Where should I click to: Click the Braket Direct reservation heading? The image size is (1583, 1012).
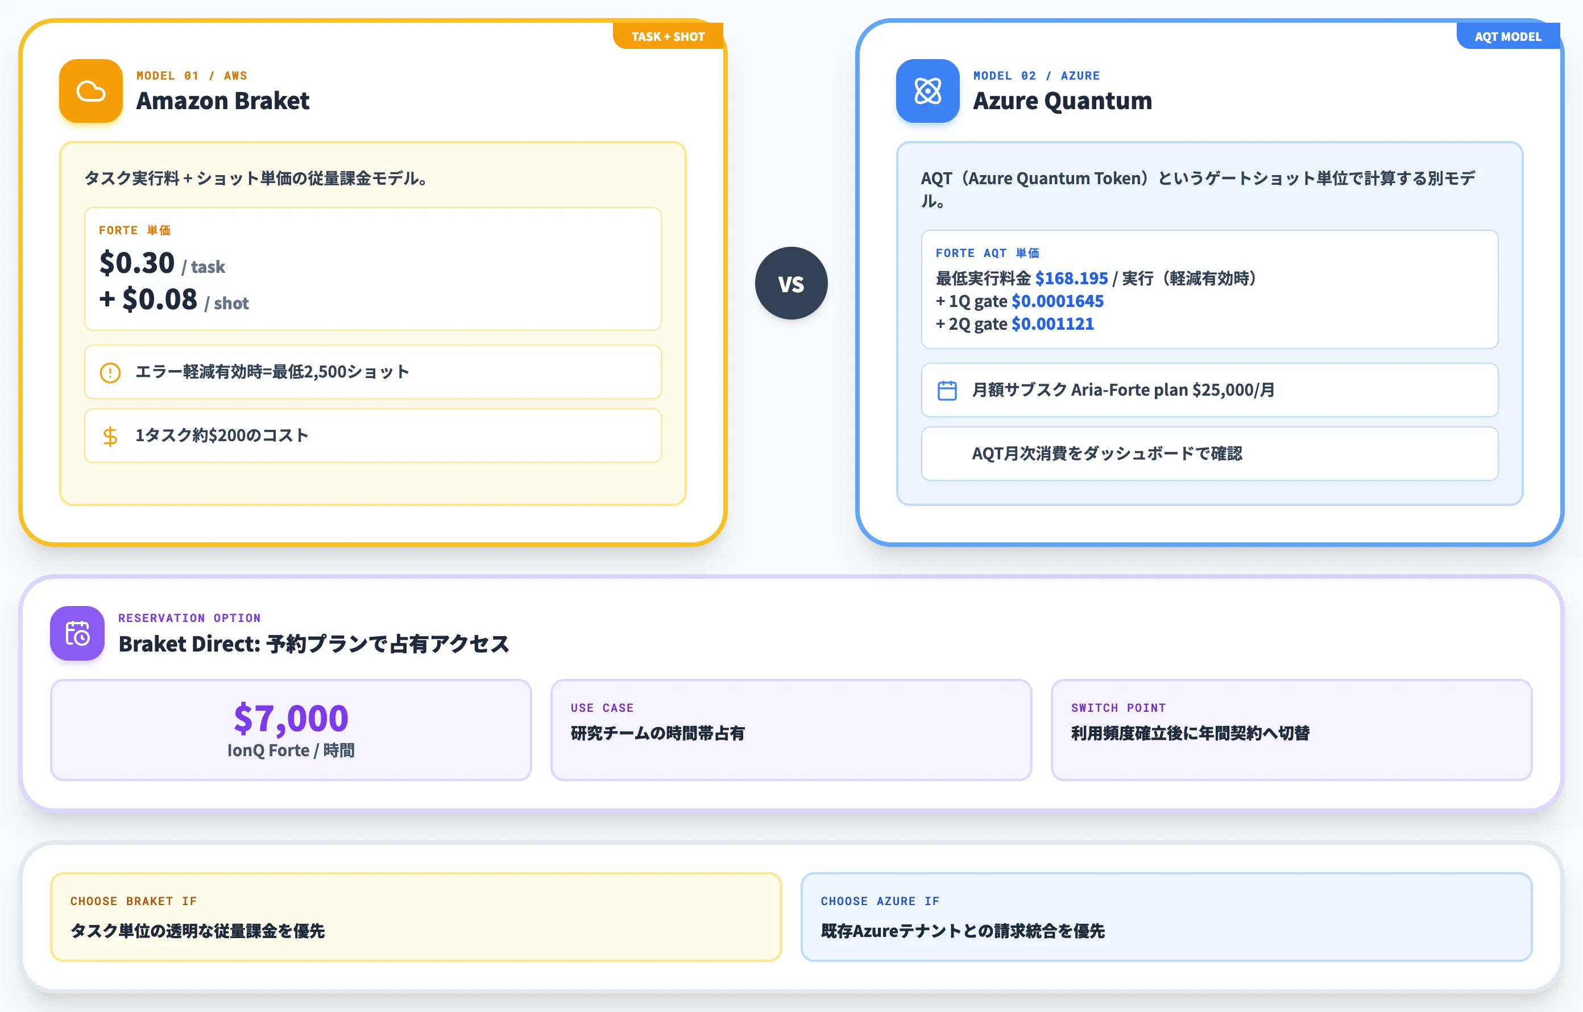click(x=313, y=644)
